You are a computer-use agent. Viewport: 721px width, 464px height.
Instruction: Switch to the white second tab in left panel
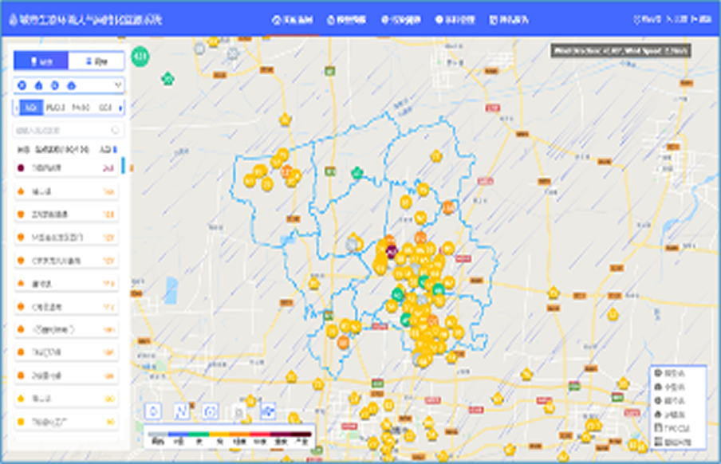pos(97,61)
